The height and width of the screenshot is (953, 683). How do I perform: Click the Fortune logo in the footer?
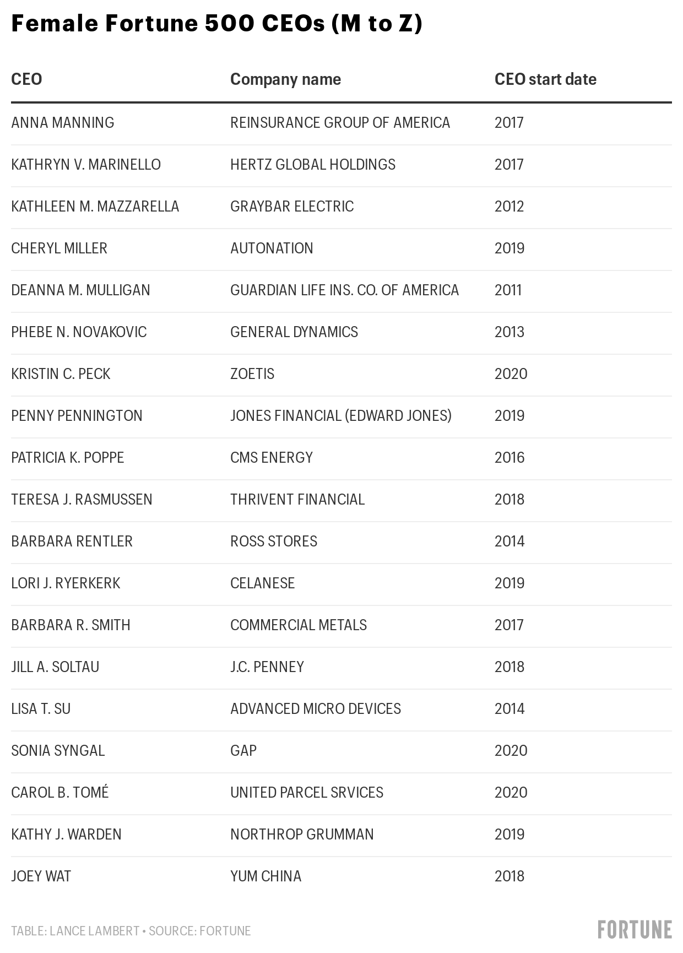(x=635, y=930)
